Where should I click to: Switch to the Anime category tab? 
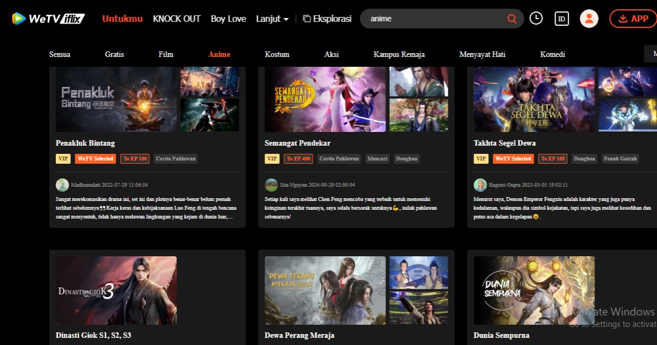coord(219,54)
